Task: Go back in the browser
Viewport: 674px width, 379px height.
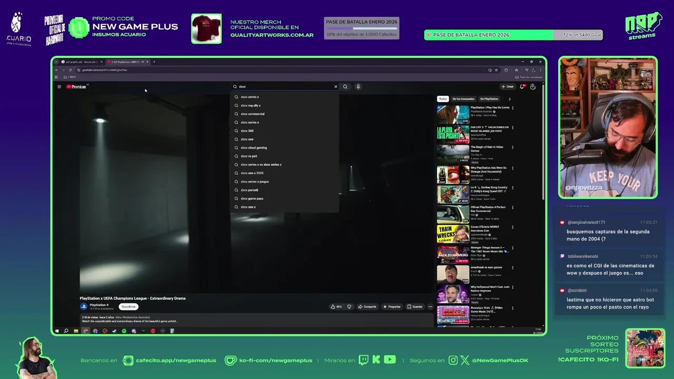Action: click(x=56, y=70)
